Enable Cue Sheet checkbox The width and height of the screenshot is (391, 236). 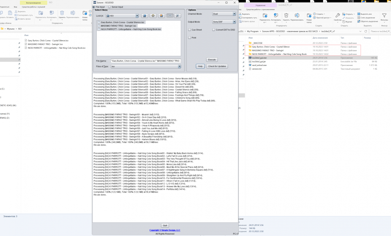tap(189, 30)
